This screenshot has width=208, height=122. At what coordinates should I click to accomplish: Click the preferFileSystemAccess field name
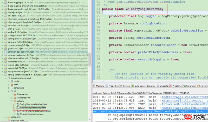click(158, 52)
